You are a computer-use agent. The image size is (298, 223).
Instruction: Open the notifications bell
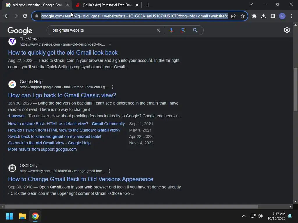tap(290, 216)
